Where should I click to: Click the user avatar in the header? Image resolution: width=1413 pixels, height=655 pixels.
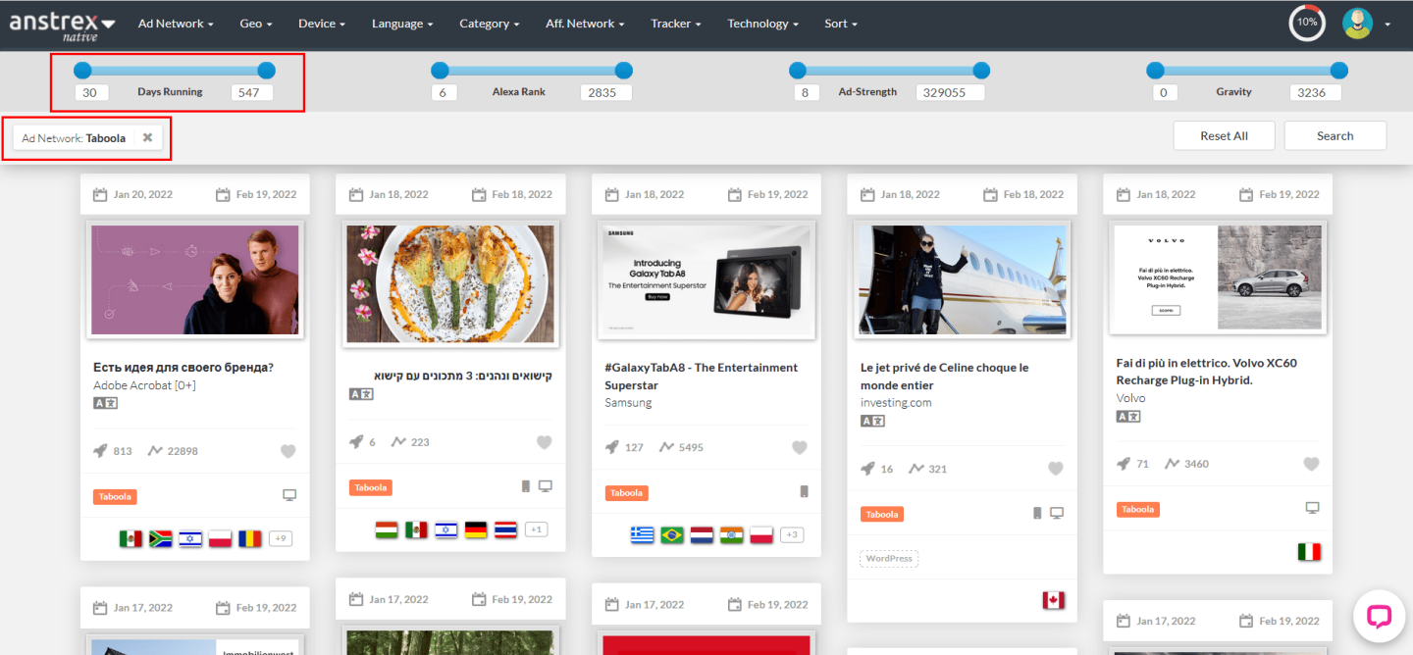1357,23
